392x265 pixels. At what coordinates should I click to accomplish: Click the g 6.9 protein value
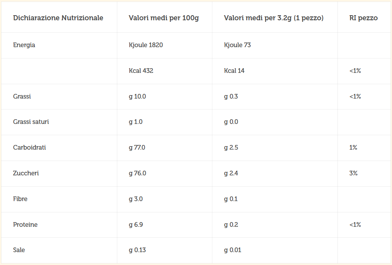coord(136,225)
